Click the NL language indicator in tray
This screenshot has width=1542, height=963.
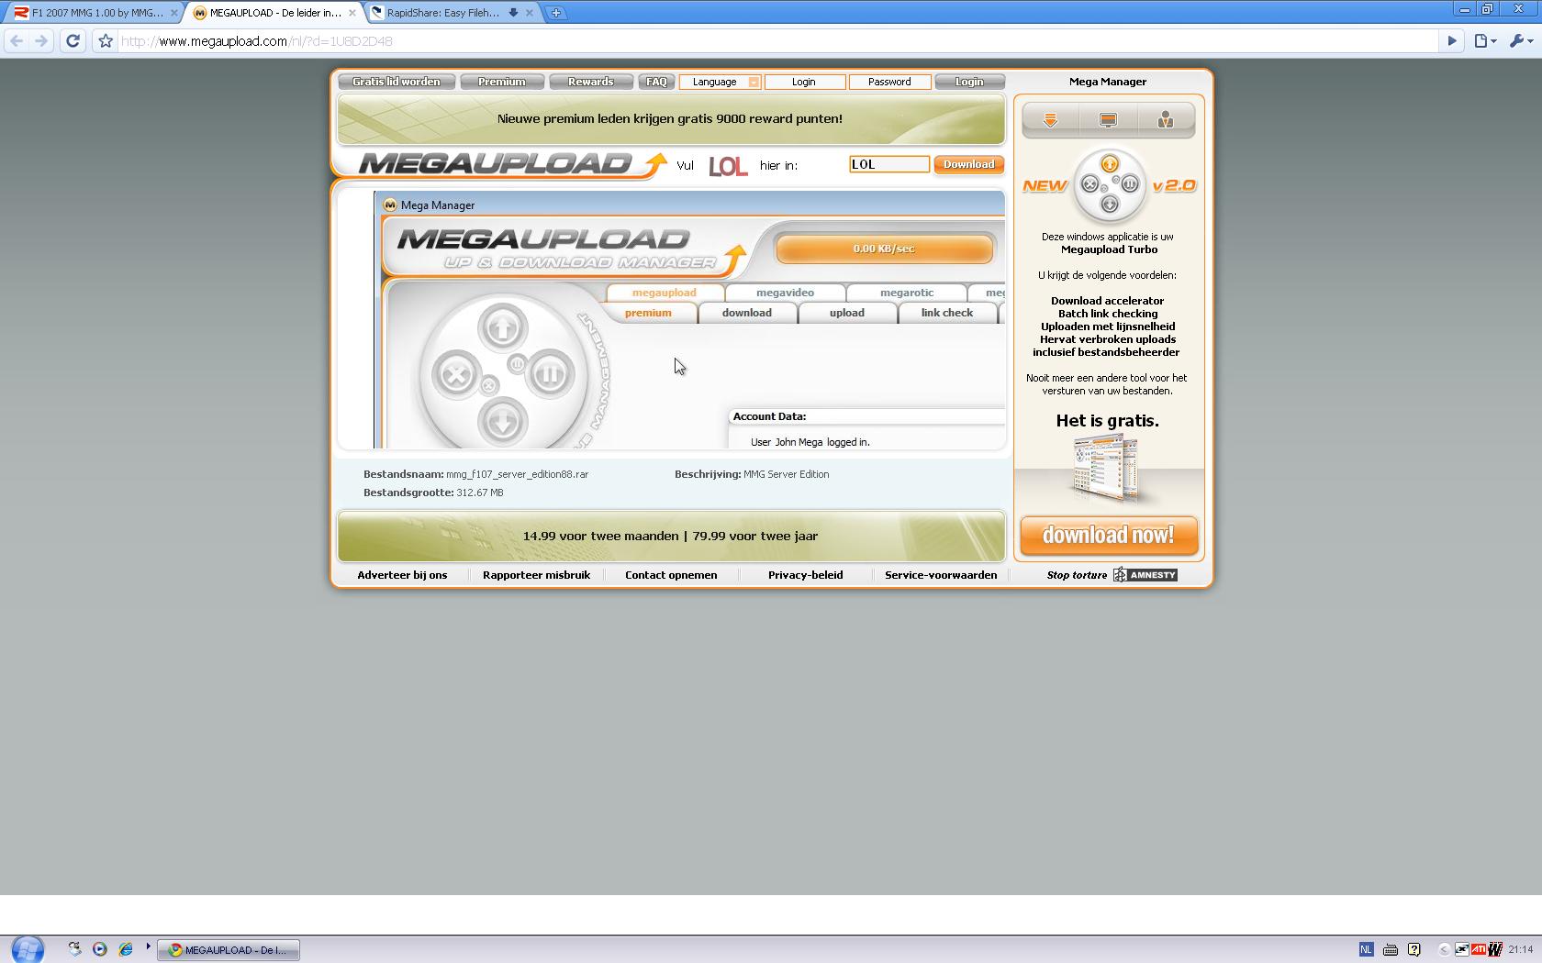[1367, 949]
